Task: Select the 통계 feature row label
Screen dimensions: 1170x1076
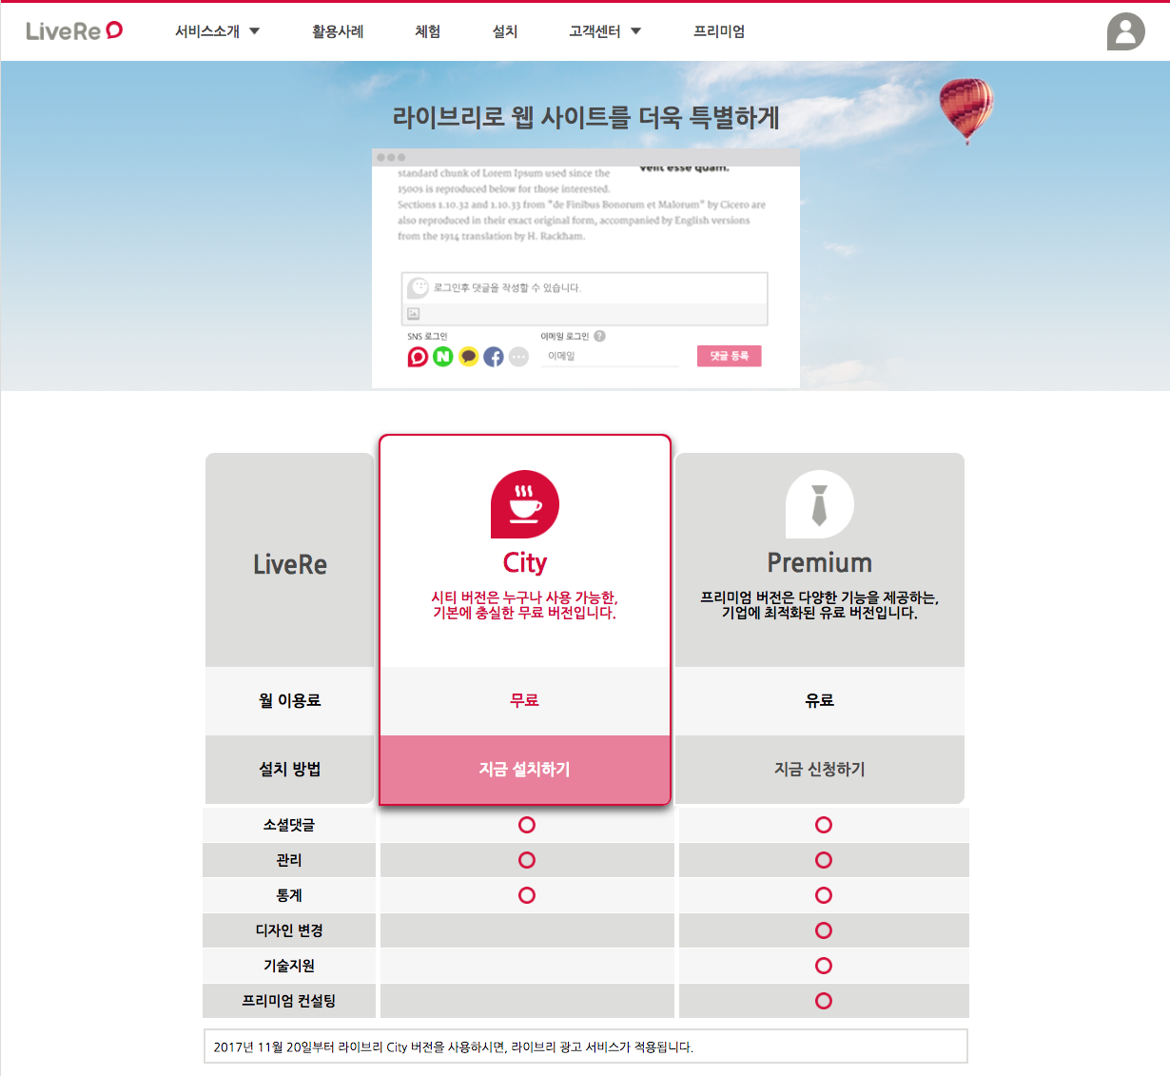Action: pos(289,895)
